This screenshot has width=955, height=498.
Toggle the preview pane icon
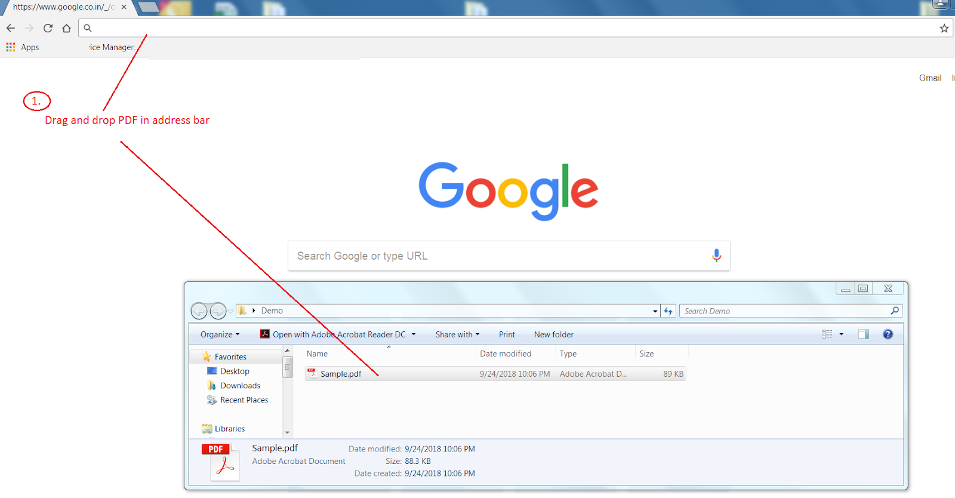pos(864,334)
